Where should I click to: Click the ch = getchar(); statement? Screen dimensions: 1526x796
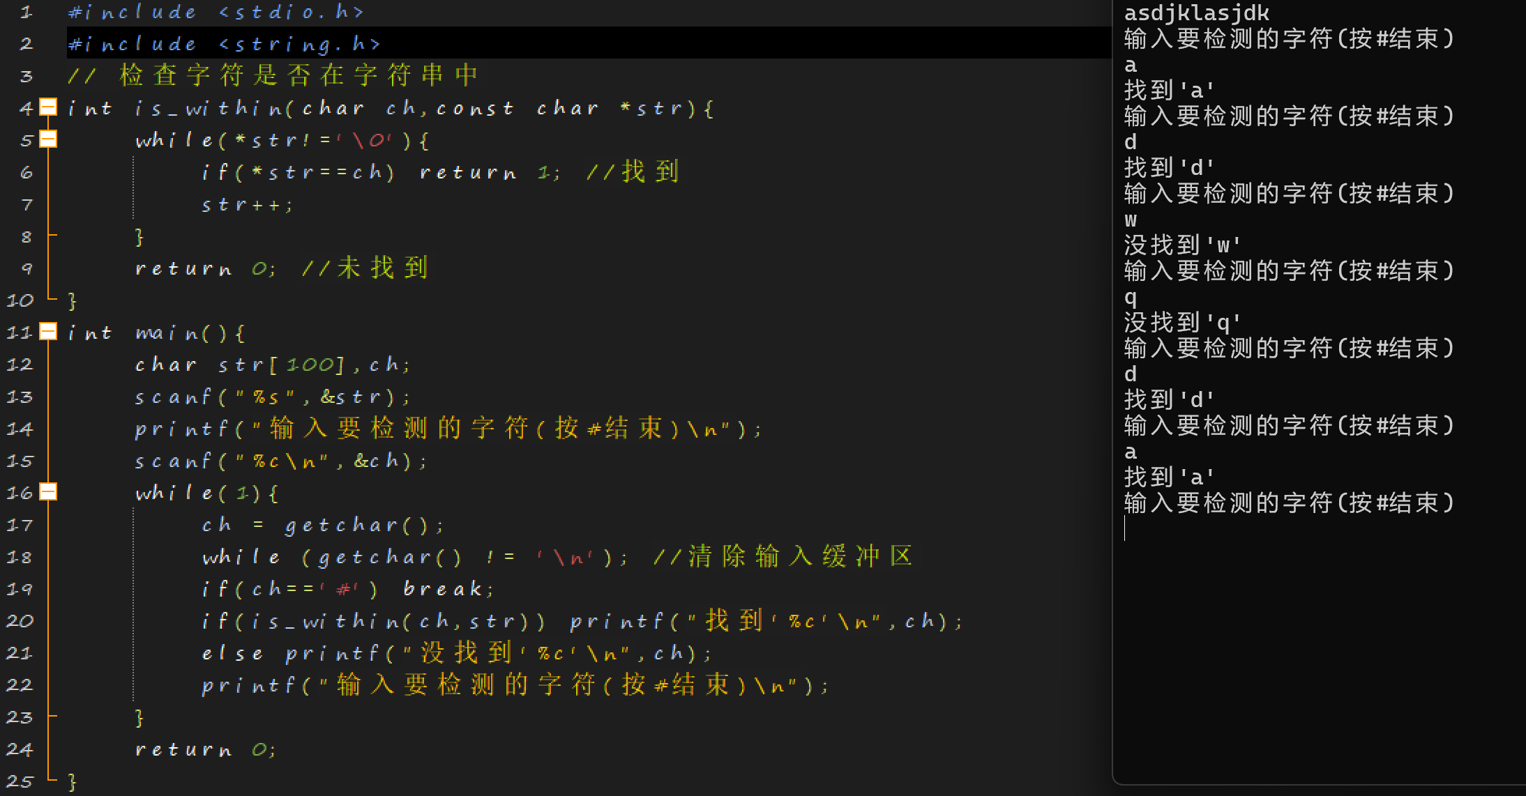322,525
